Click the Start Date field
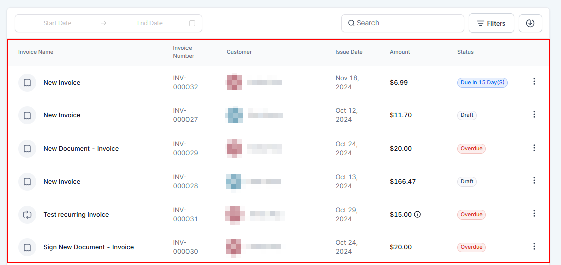The height and width of the screenshot is (265, 561). coord(57,23)
